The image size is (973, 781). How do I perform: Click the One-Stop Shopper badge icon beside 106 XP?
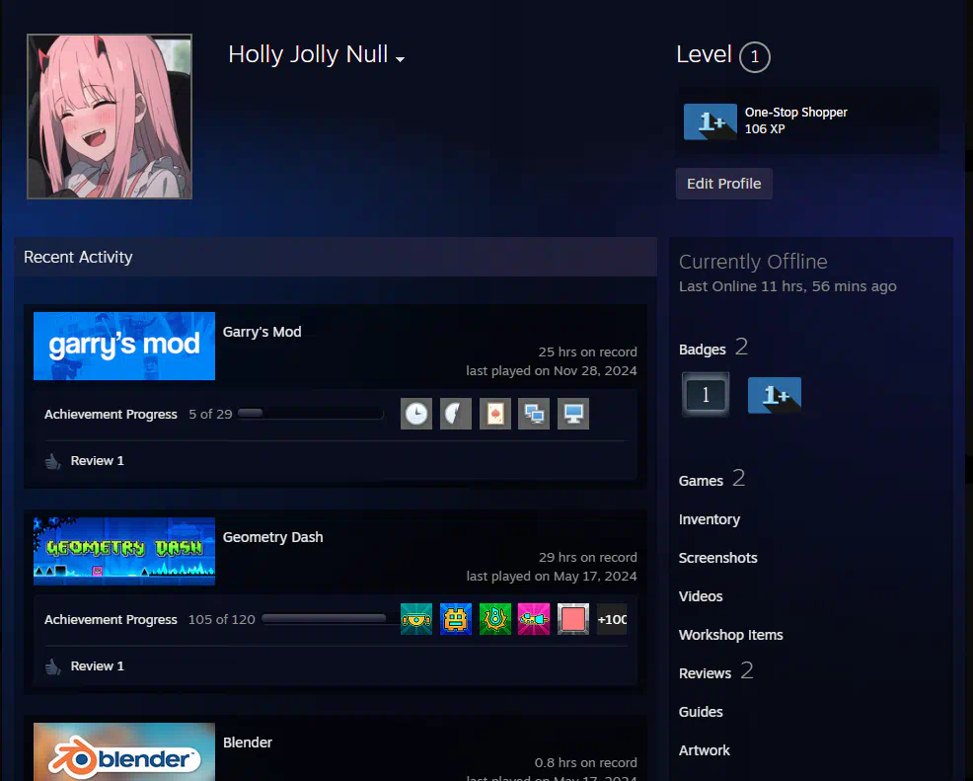click(710, 121)
